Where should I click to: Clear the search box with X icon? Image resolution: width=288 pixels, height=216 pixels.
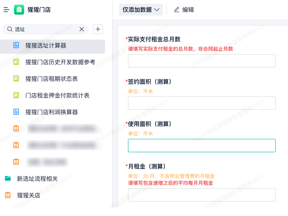[x=82, y=29]
